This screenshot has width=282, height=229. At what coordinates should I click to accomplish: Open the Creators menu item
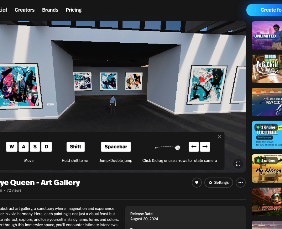pos(24,10)
